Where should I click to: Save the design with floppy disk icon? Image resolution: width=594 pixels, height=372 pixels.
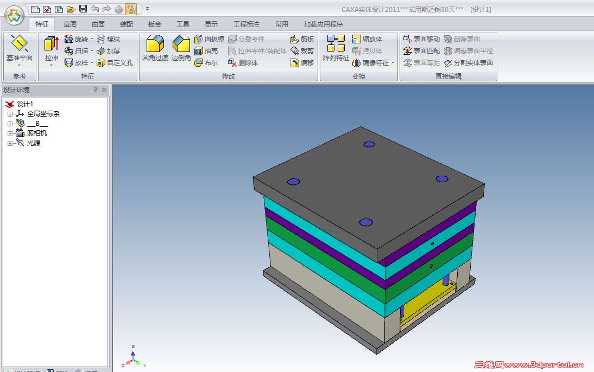coord(83,9)
